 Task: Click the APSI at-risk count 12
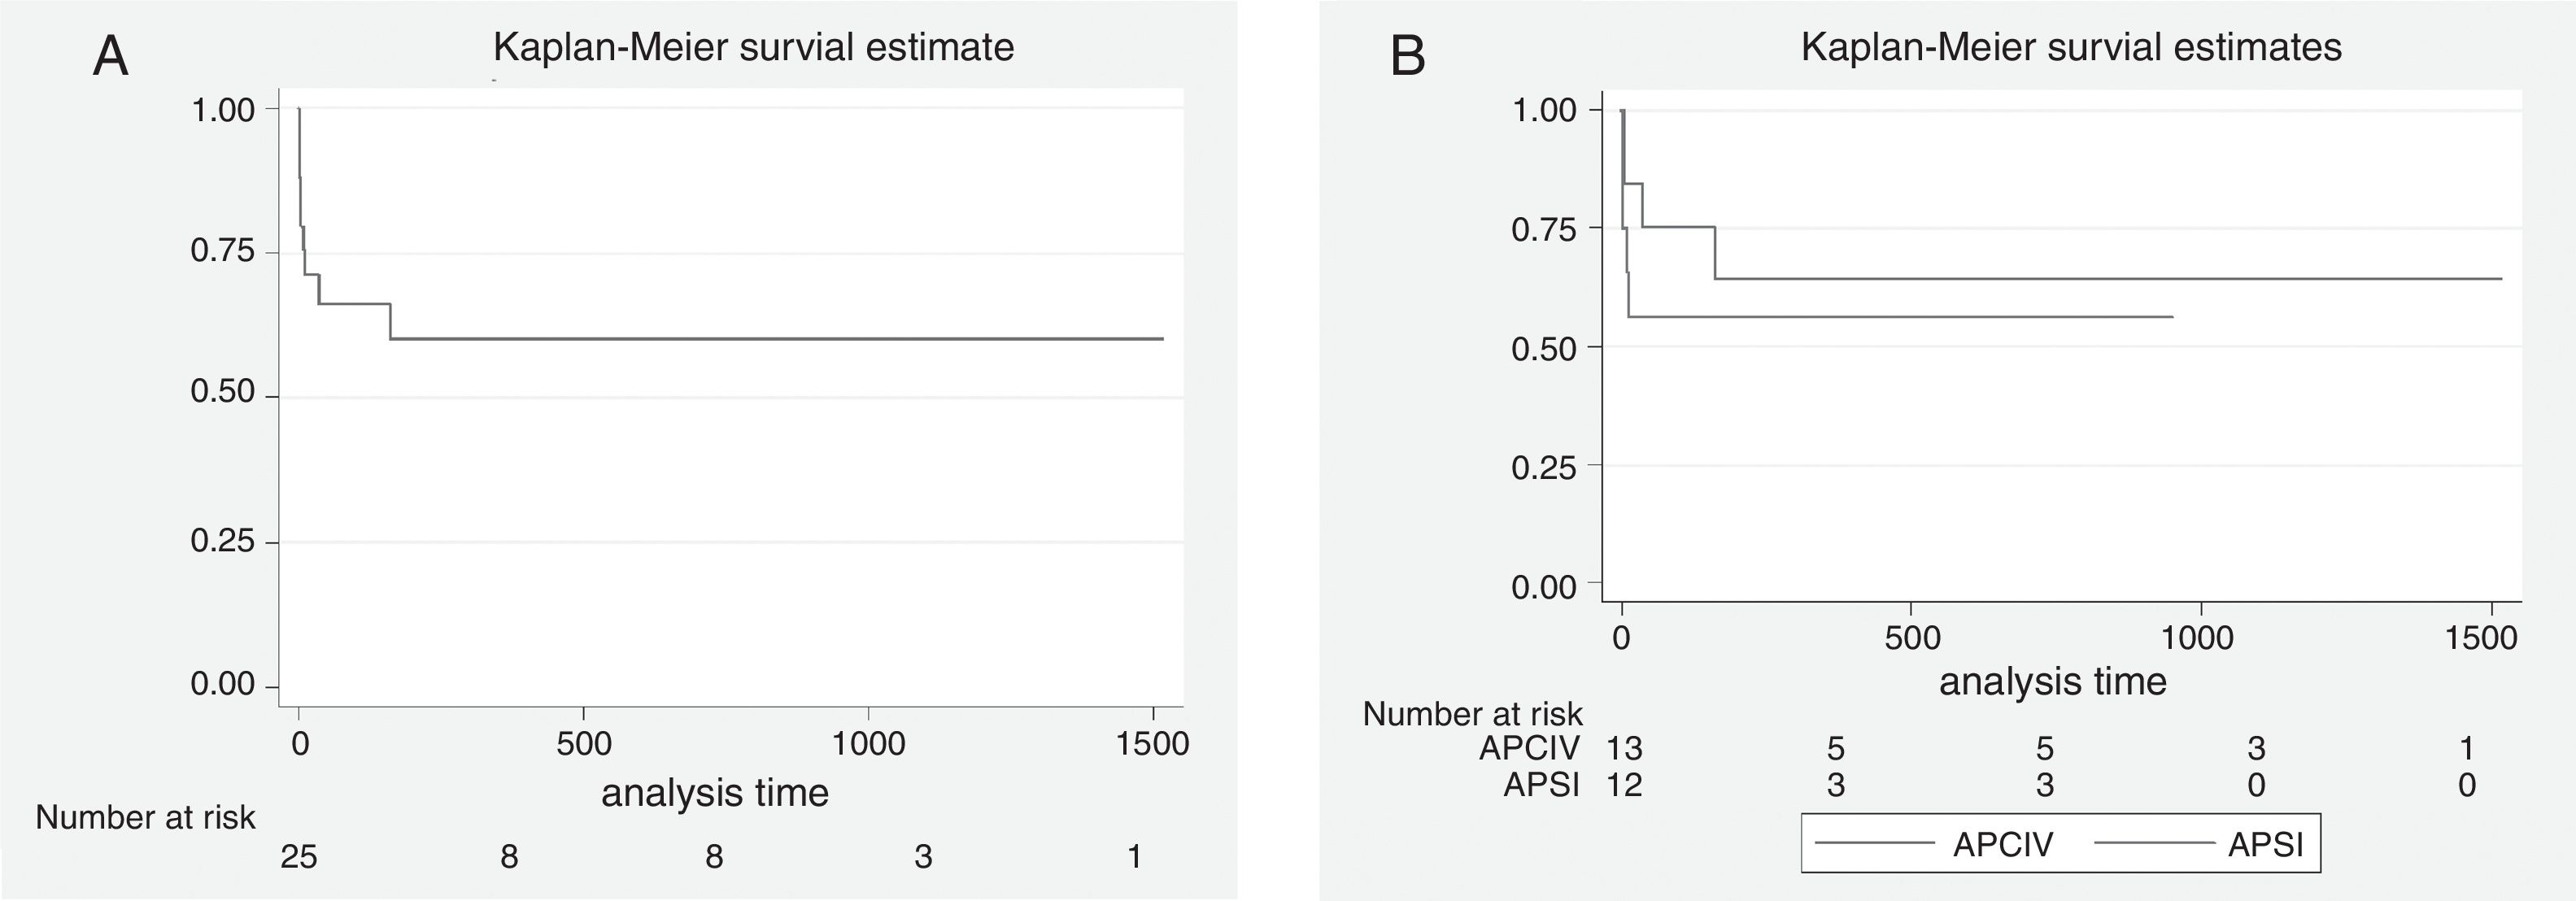[x=1624, y=785]
